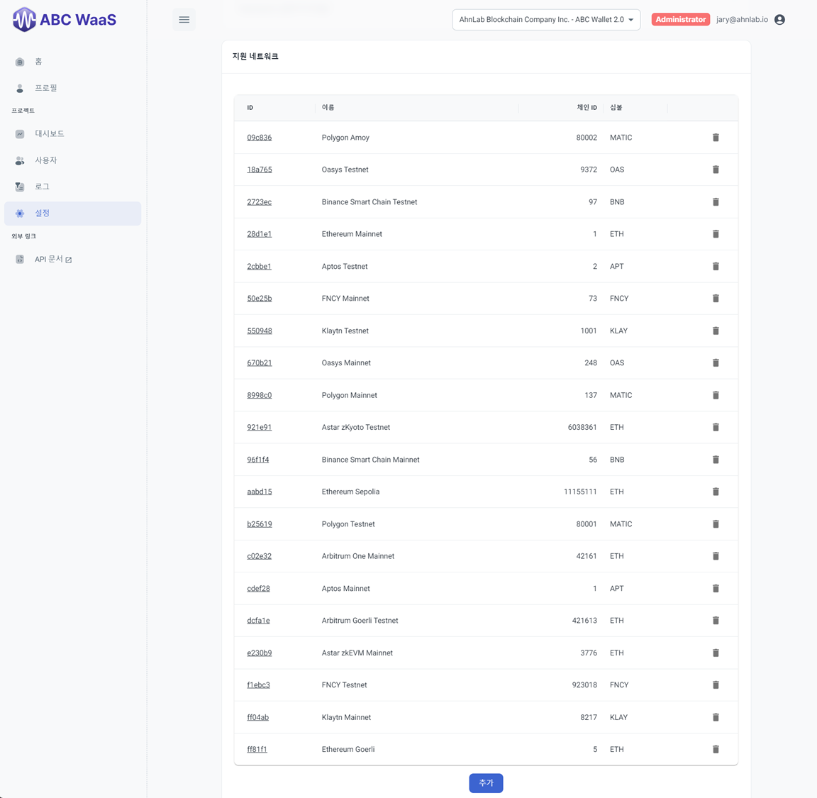Delete Ethereum Mainnet using trash icon
817x798 pixels.
(716, 234)
